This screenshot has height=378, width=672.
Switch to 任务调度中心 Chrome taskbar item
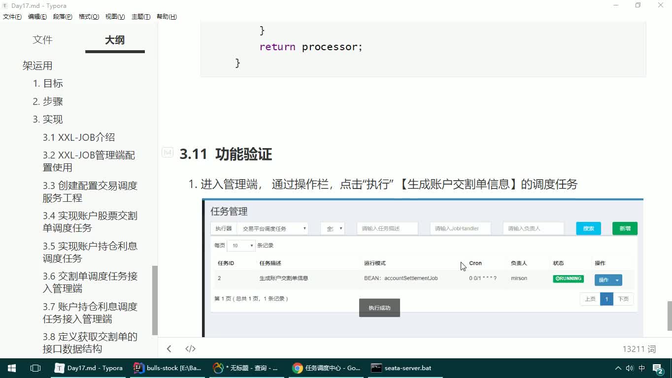(x=326, y=368)
